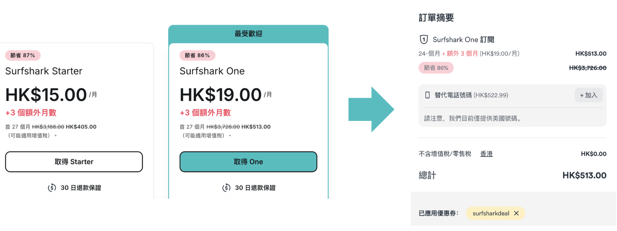Click refund guarantee icon under Starter plan

[52, 188]
